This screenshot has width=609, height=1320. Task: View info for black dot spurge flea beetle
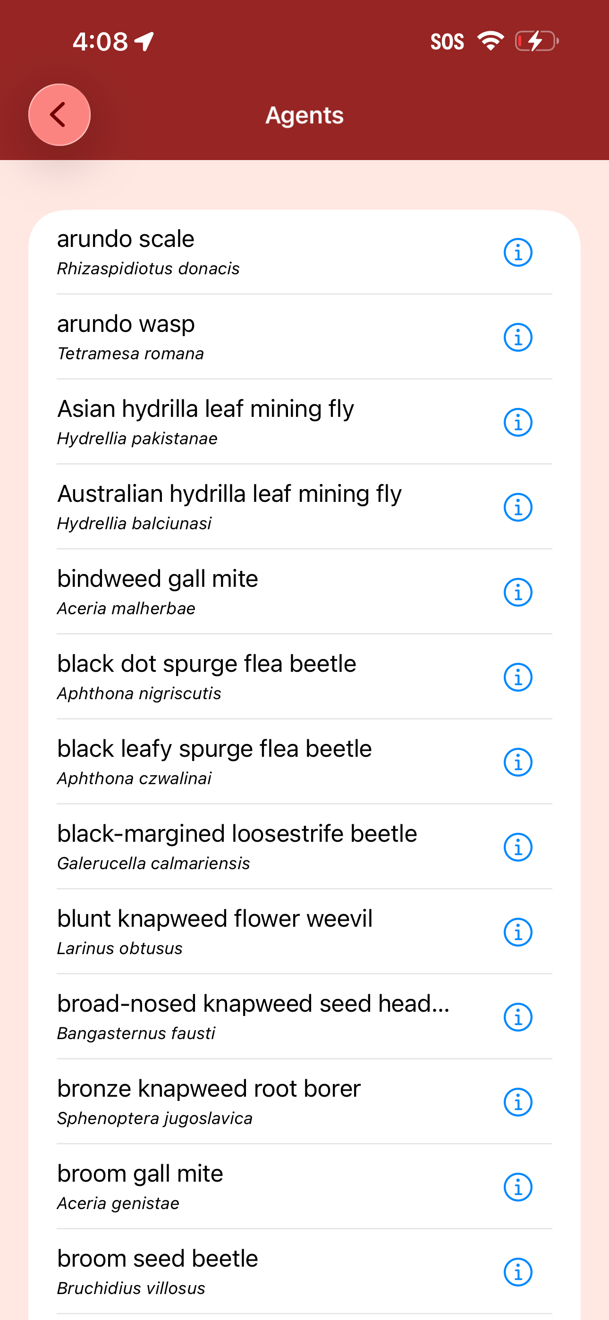click(x=518, y=677)
